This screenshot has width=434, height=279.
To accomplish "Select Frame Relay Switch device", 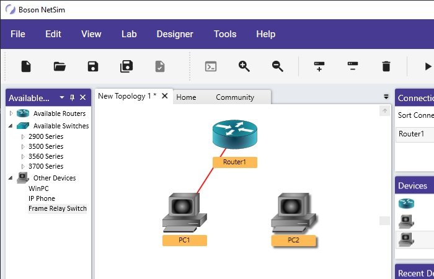I will (58, 208).
